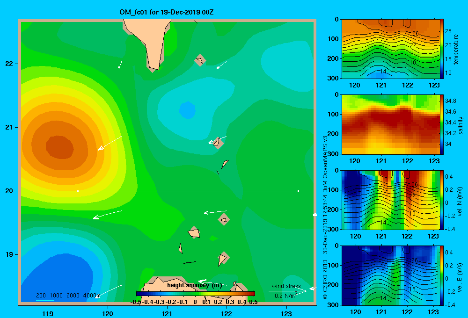Click the 0.5 tick on height anomaly colorbar
Viewport: 468px width, 318px height.
pos(253,302)
